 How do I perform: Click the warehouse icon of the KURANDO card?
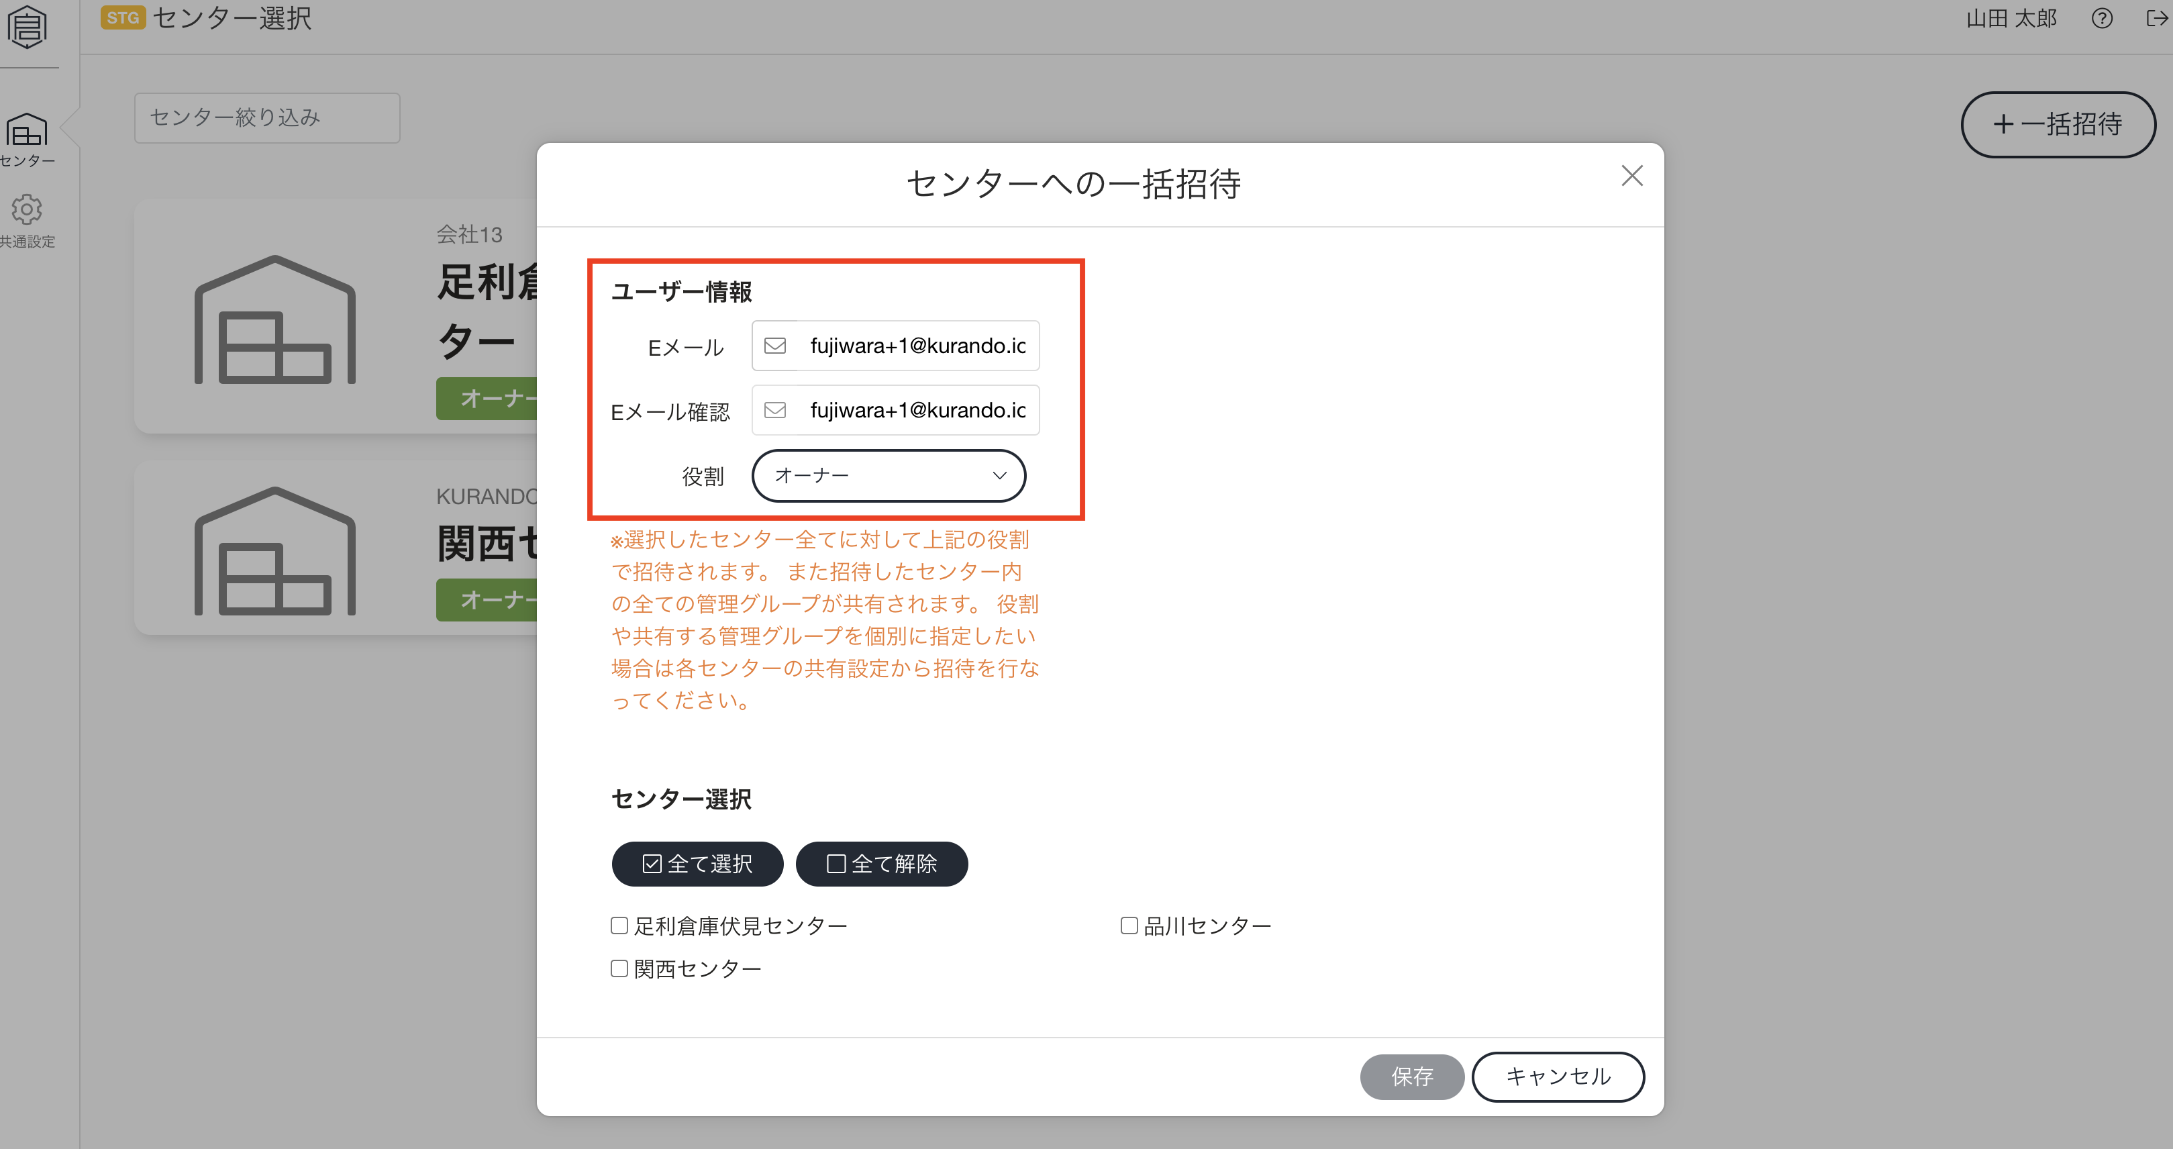[x=275, y=551]
